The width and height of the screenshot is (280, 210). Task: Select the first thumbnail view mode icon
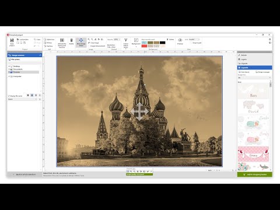(x=28, y=95)
